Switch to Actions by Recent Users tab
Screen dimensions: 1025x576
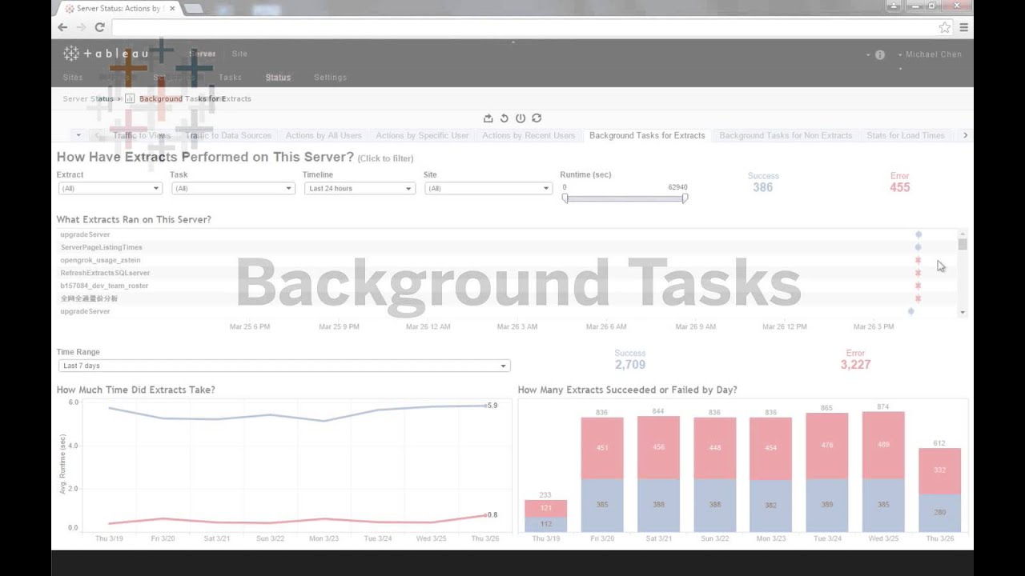[x=529, y=135]
